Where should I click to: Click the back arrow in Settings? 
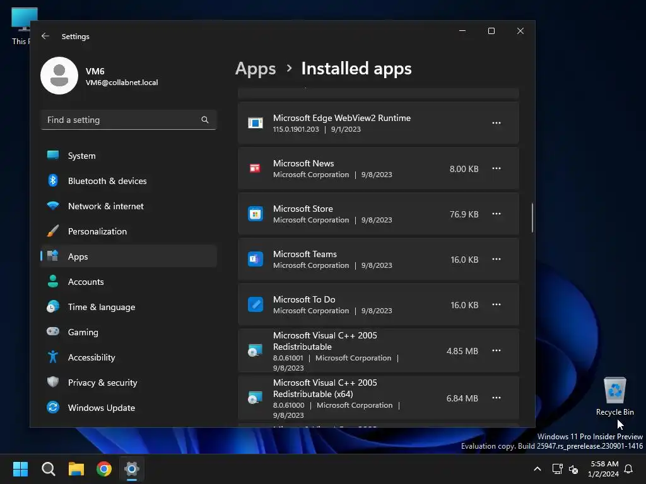pyautogui.click(x=45, y=36)
